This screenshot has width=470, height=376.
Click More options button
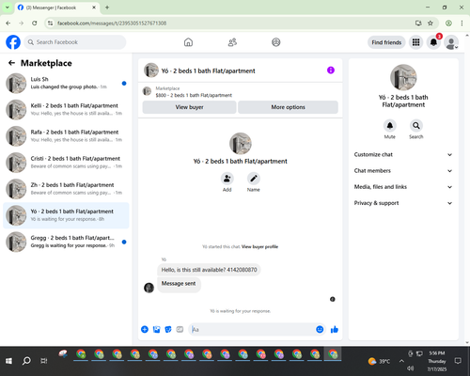tap(288, 107)
